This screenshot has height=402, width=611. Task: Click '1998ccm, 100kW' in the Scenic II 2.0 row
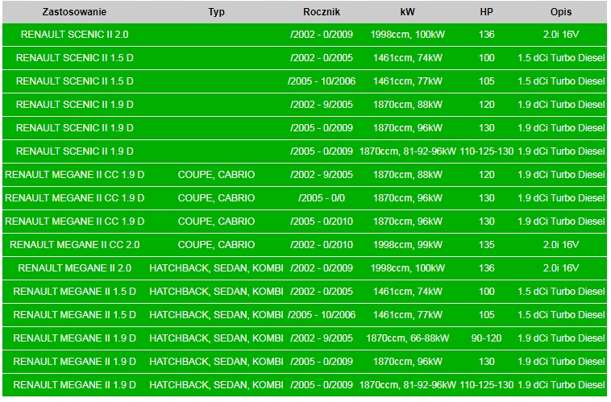tap(408, 35)
